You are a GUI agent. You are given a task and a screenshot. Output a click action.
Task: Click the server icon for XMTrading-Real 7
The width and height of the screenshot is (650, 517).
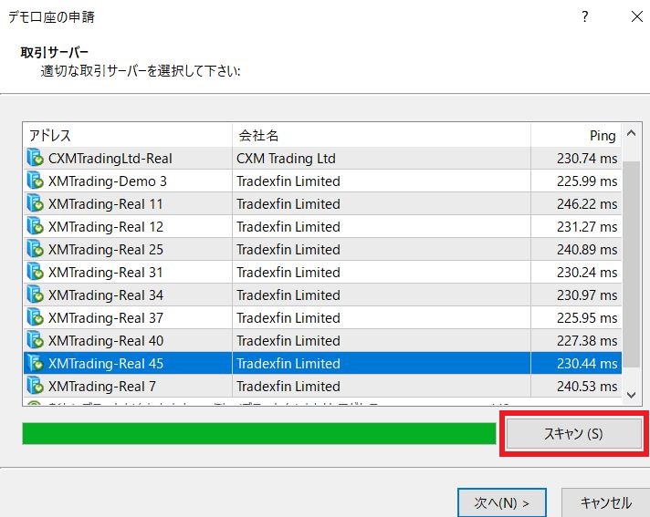coord(36,387)
